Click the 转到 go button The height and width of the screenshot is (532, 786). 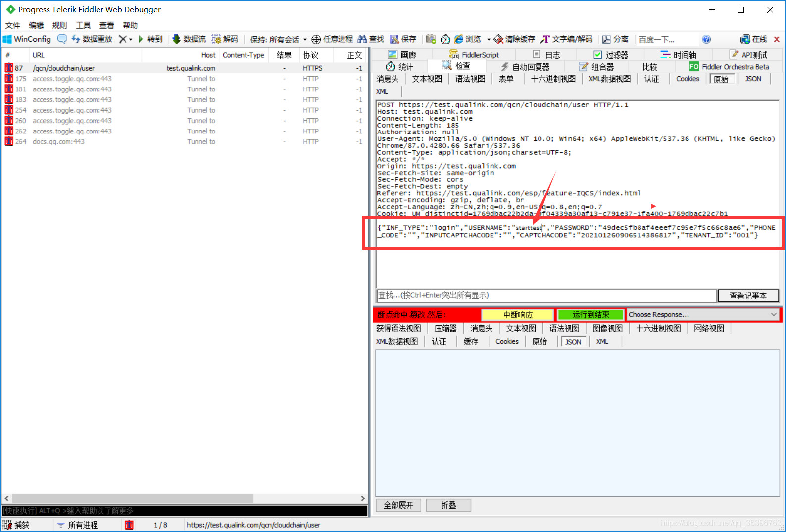pyautogui.click(x=150, y=39)
